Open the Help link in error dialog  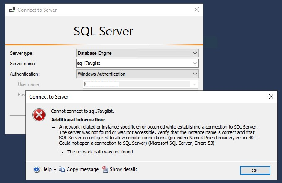click(x=46, y=169)
